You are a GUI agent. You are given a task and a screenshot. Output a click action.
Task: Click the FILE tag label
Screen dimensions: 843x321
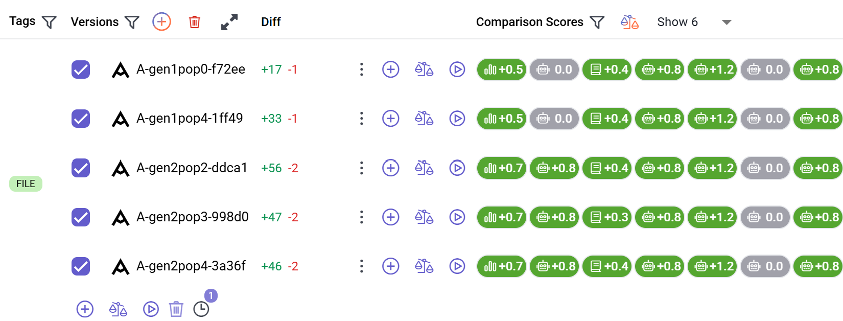point(26,184)
